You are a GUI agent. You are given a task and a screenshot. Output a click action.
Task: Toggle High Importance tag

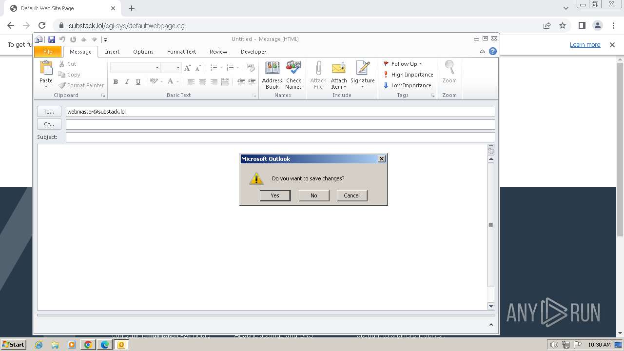pos(408,75)
